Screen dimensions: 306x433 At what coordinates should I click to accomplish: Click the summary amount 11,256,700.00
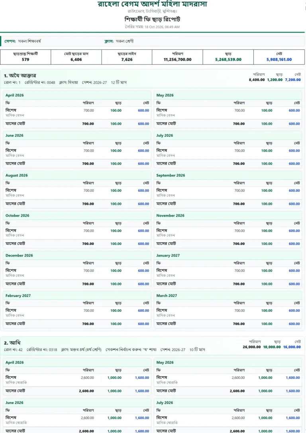(x=178, y=59)
